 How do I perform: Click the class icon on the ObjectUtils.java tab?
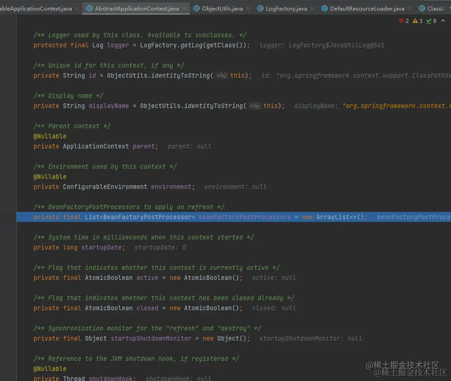(197, 9)
